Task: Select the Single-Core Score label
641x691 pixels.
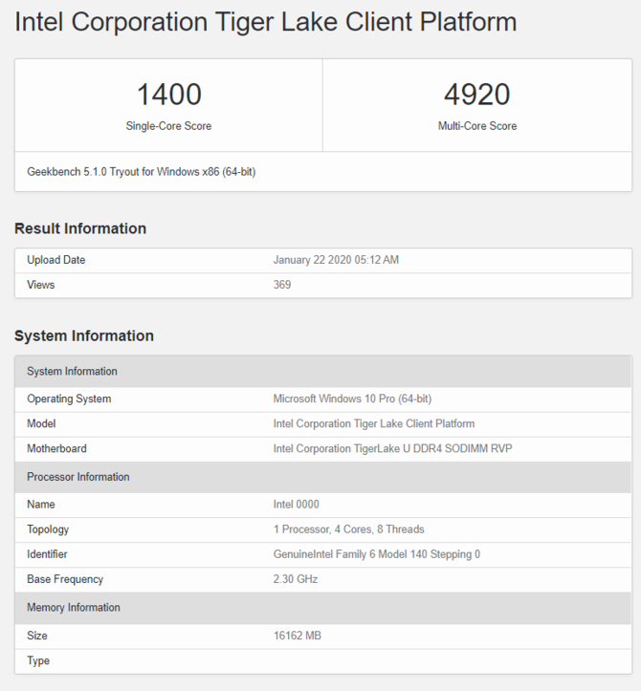Action: 168,126
